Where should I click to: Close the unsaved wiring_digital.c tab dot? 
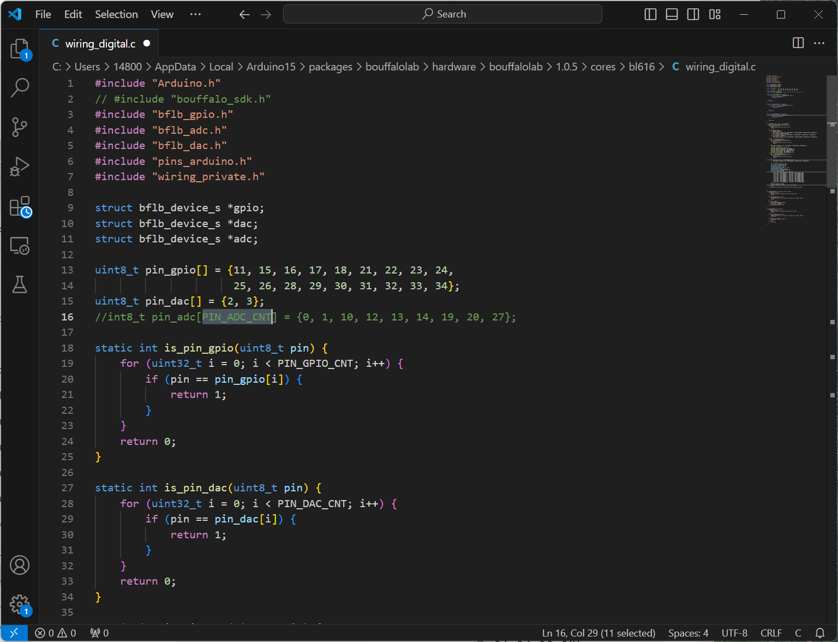pyautogui.click(x=147, y=43)
